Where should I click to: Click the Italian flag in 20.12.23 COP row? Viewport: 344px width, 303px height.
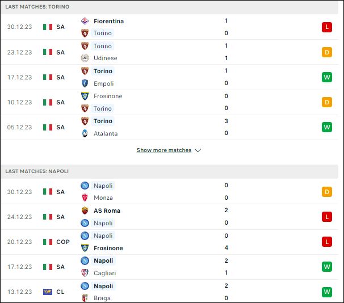pos(48,242)
